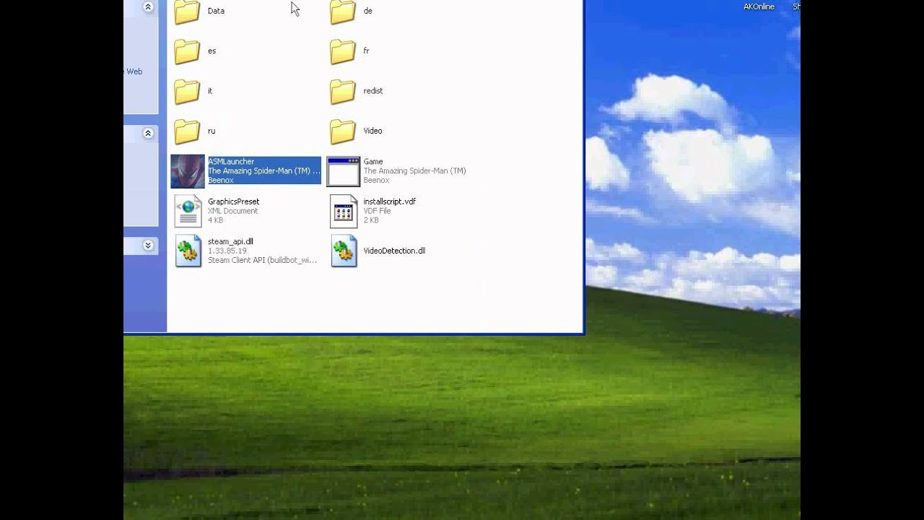Collapse the top sidebar task panel
Screen dimensions: 924x520
[x=148, y=7]
